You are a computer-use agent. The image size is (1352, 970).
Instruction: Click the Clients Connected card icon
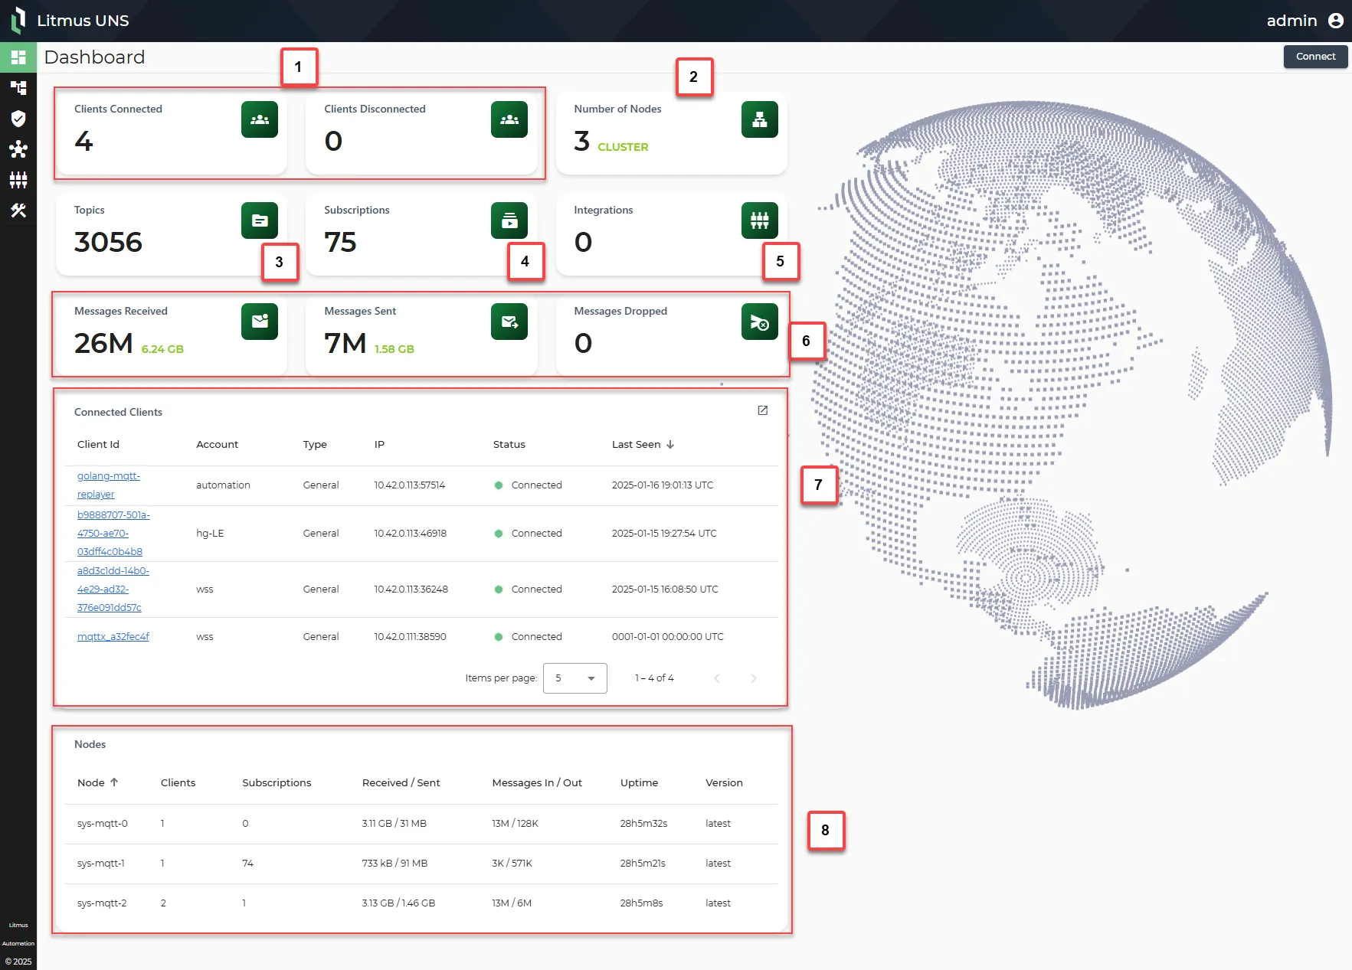[260, 119]
